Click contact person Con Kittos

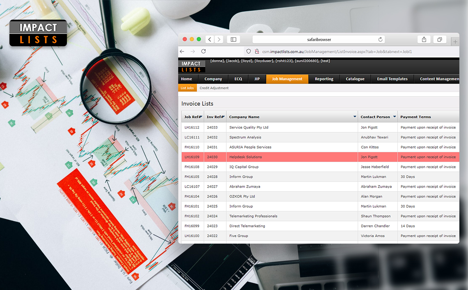pyautogui.click(x=369, y=147)
